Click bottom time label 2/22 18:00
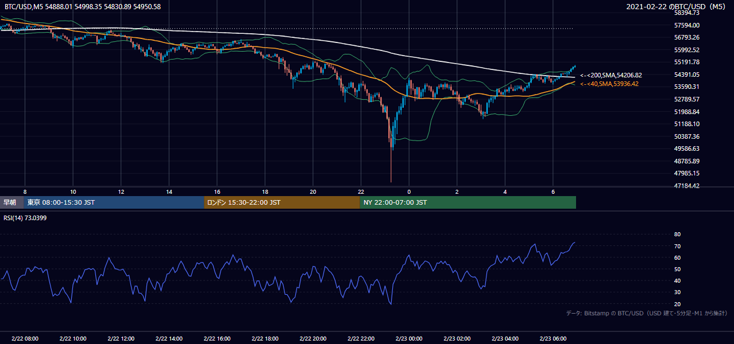 point(265,338)
